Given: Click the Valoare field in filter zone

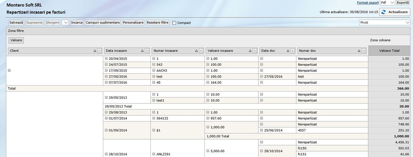Looking at the screenshot, I should coord(16,40).
